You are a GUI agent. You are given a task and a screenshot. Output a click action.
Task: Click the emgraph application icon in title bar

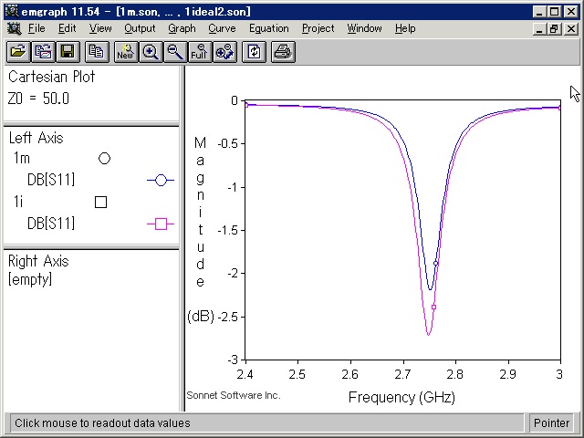(12, 12)
